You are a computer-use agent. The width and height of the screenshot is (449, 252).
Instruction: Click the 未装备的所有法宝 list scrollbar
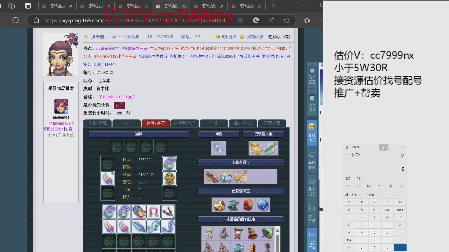point(277,239)
